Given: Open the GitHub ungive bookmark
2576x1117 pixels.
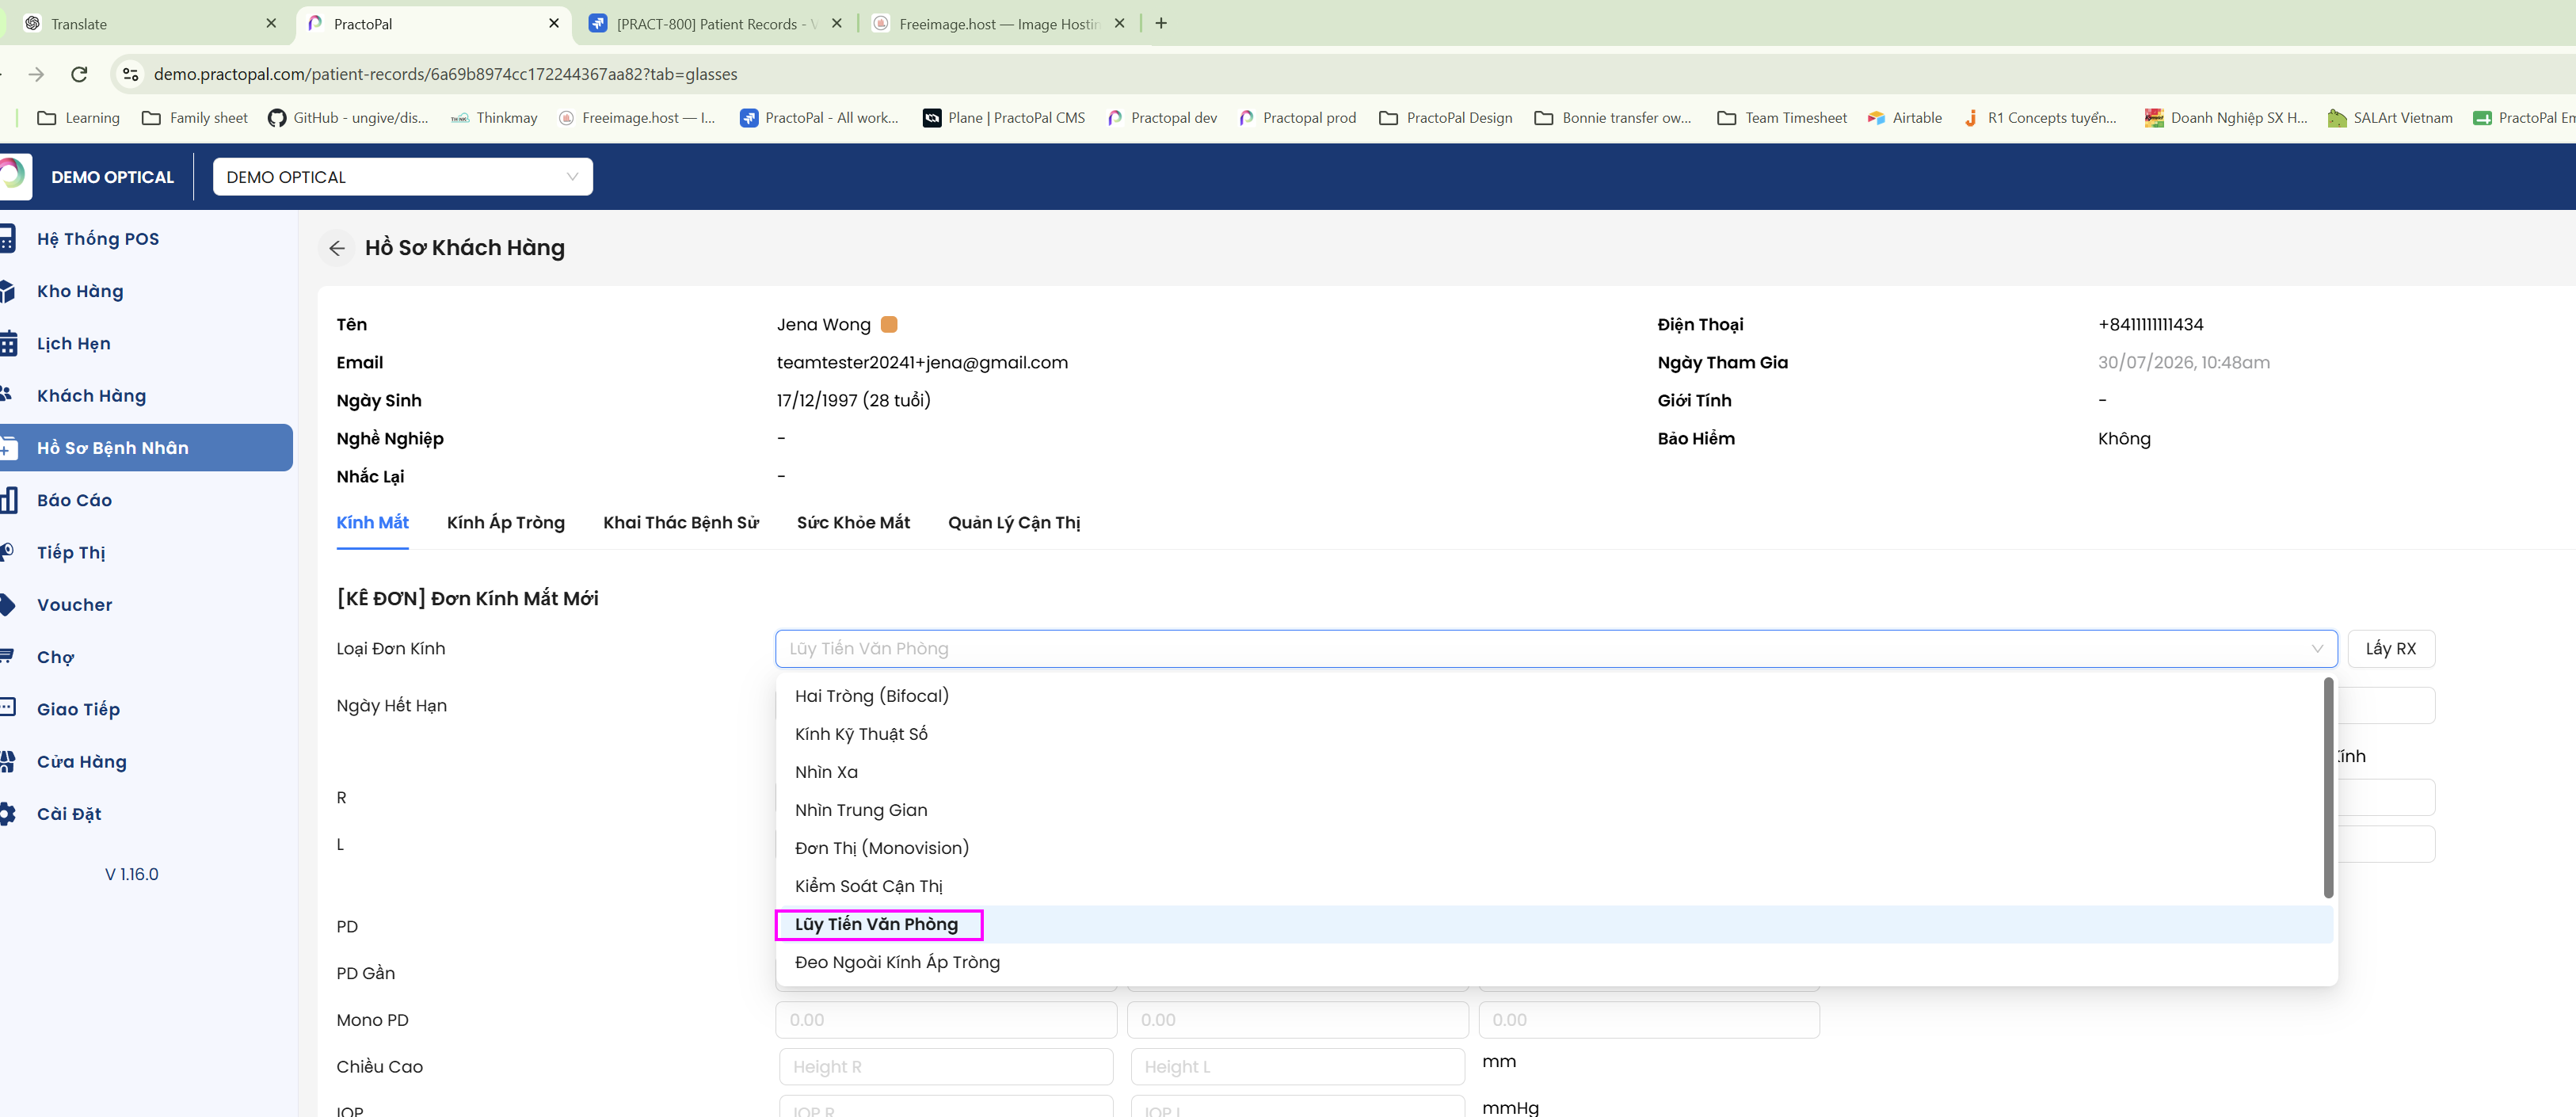Looking at the screenshot, I should (348, 118).
